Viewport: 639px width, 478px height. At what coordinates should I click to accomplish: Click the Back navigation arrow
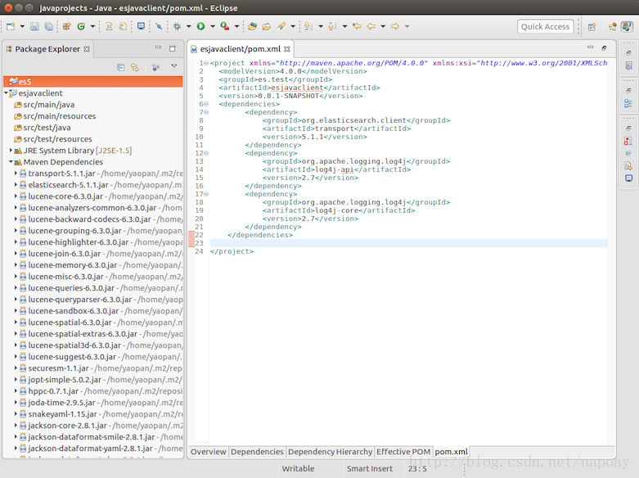point(371,26)
